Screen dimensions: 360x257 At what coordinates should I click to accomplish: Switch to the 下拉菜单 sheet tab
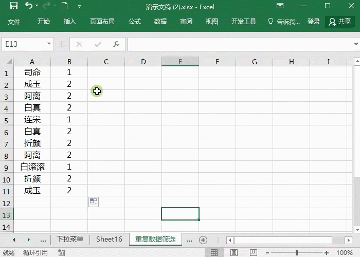click(70, 239)
